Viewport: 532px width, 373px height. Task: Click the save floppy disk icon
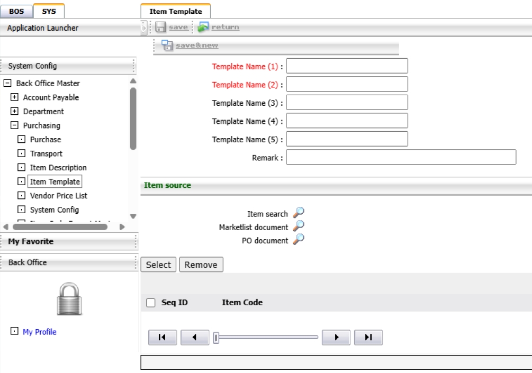click(160, 27)
